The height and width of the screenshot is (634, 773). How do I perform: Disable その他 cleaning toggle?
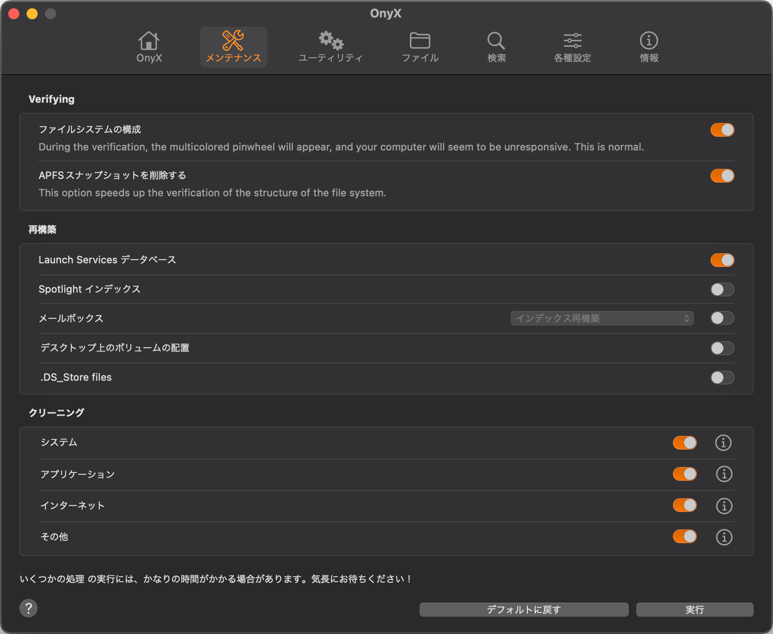point(685,536)
